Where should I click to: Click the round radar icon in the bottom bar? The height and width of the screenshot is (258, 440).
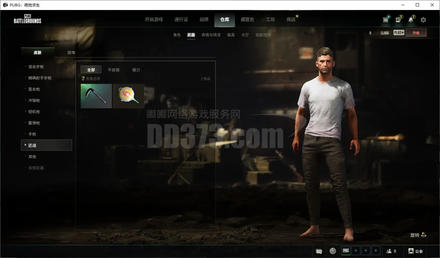click(333, 251)
